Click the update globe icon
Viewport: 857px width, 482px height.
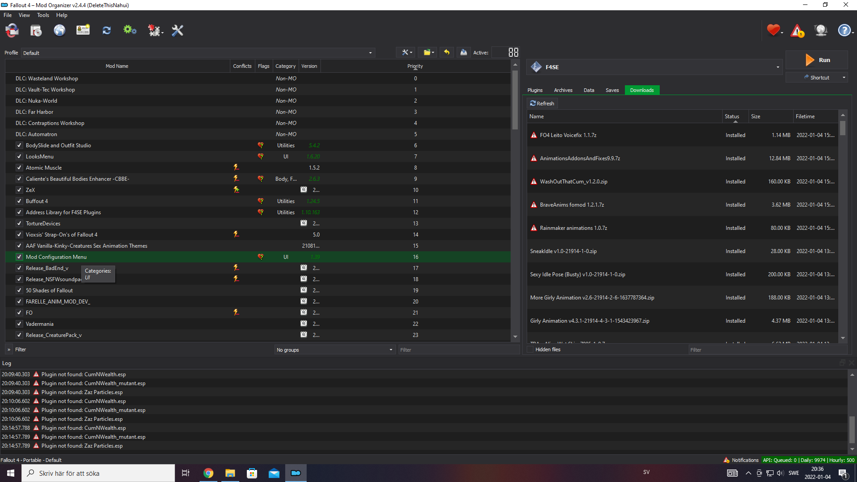click(x=821, y=30)
